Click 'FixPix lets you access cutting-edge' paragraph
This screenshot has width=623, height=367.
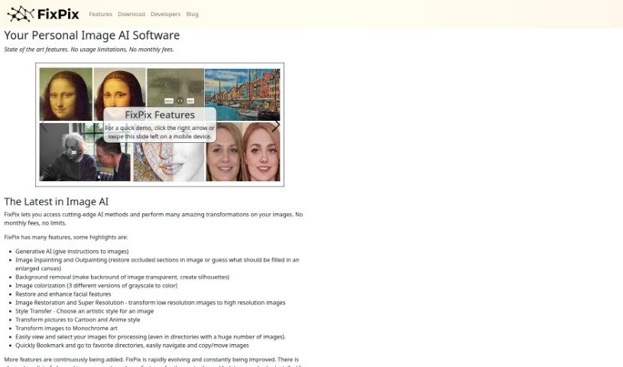point(154,219)
